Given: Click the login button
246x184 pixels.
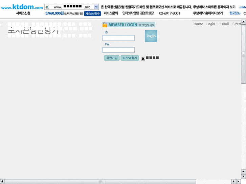Looking at the screenshot, I should tap(151, 36).
